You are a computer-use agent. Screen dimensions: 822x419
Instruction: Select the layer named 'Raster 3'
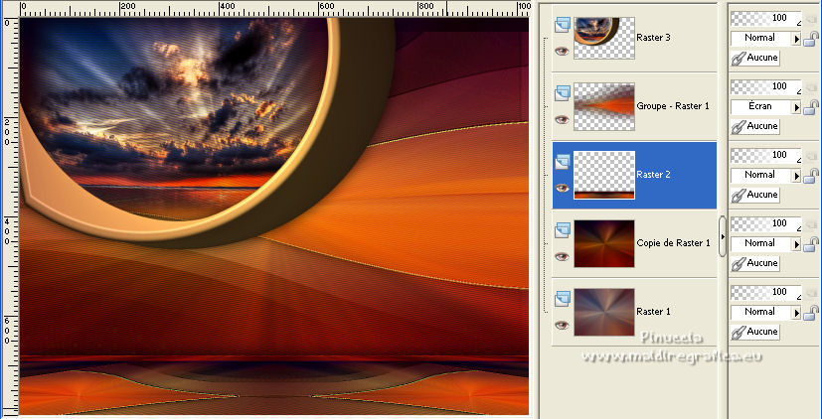tap(653, 38)
